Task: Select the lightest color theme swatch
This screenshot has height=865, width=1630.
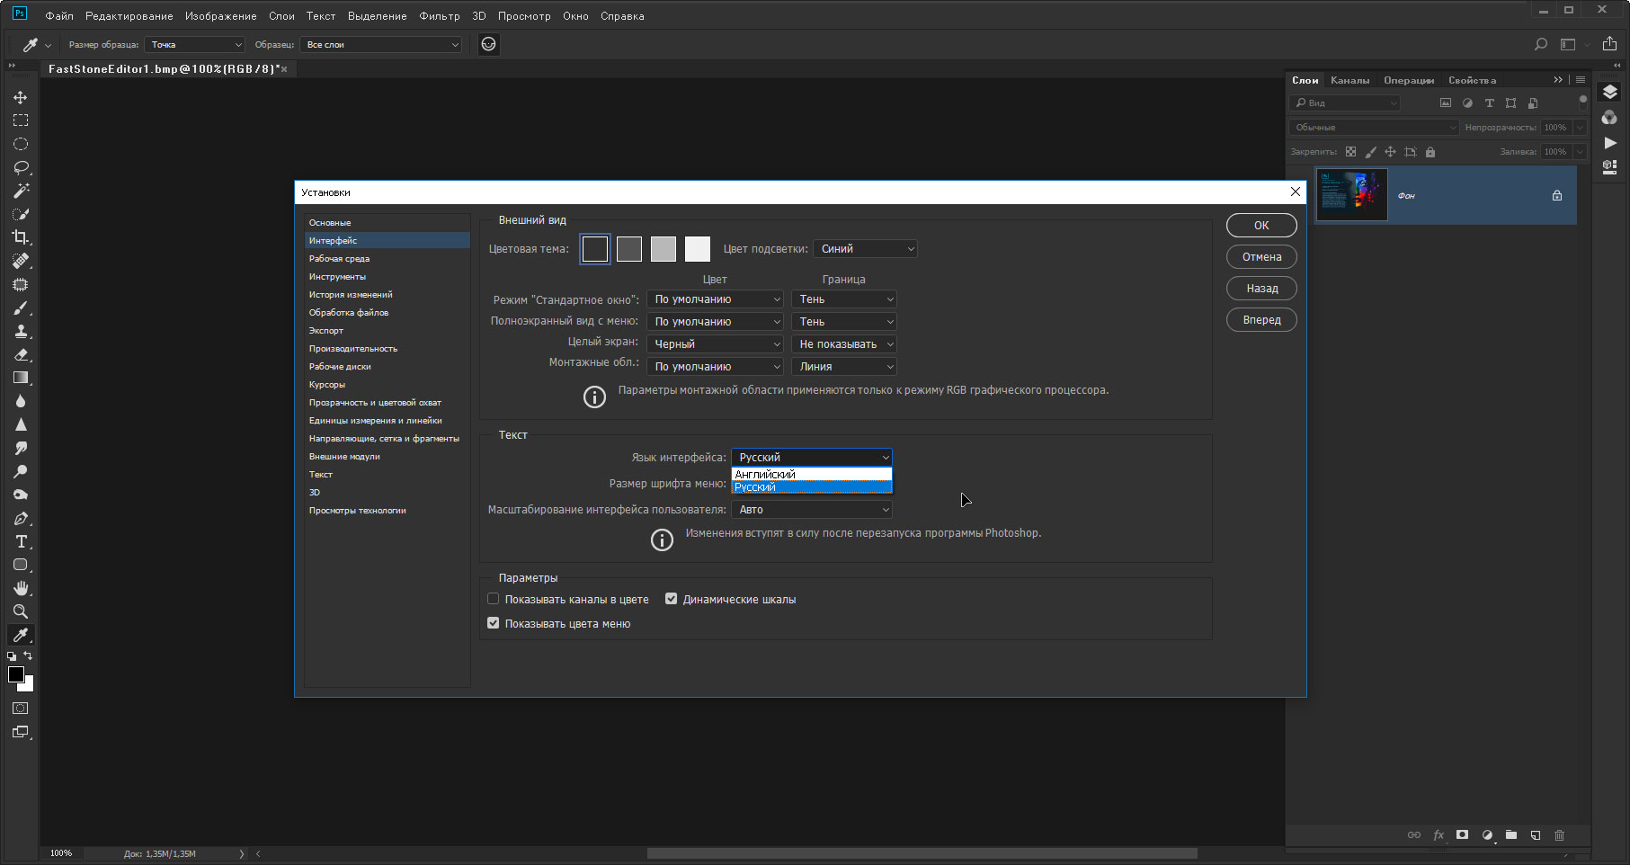Action: [698, 249]
